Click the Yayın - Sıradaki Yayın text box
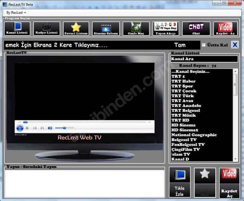Image resolution: width=244 pixels, height=201 pixels. (85, 184)
